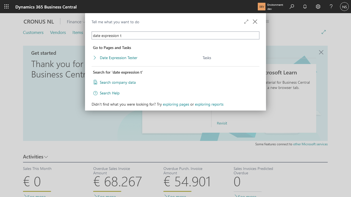Viewport: 351px width, 197px height.
Task: Click the 'Tasks' category text in results
Action: coord(207,58)
